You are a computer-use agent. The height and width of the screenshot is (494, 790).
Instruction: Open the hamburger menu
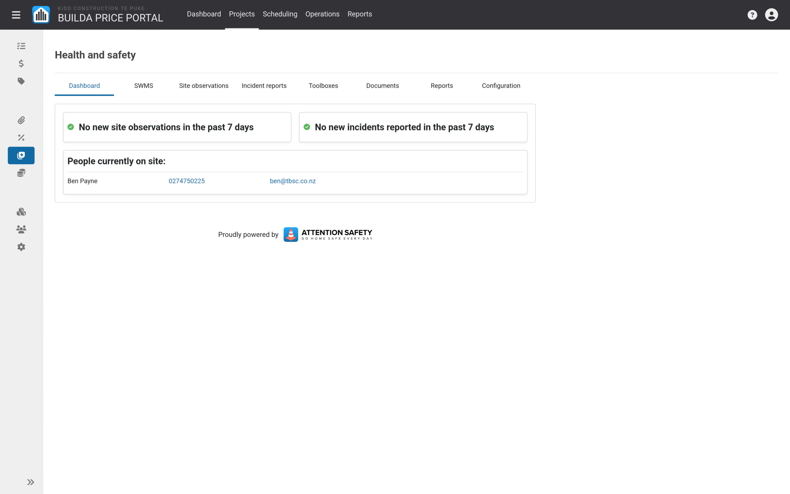[16, 15]
